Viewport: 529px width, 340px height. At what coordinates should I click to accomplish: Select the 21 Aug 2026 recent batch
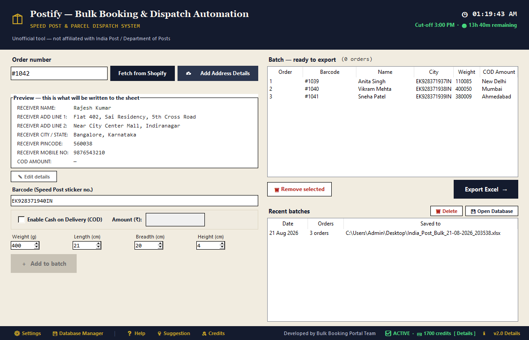393,233
